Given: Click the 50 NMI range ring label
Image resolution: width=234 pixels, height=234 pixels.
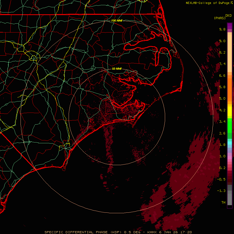Looking at the screenshot, I should coord(117,69).
